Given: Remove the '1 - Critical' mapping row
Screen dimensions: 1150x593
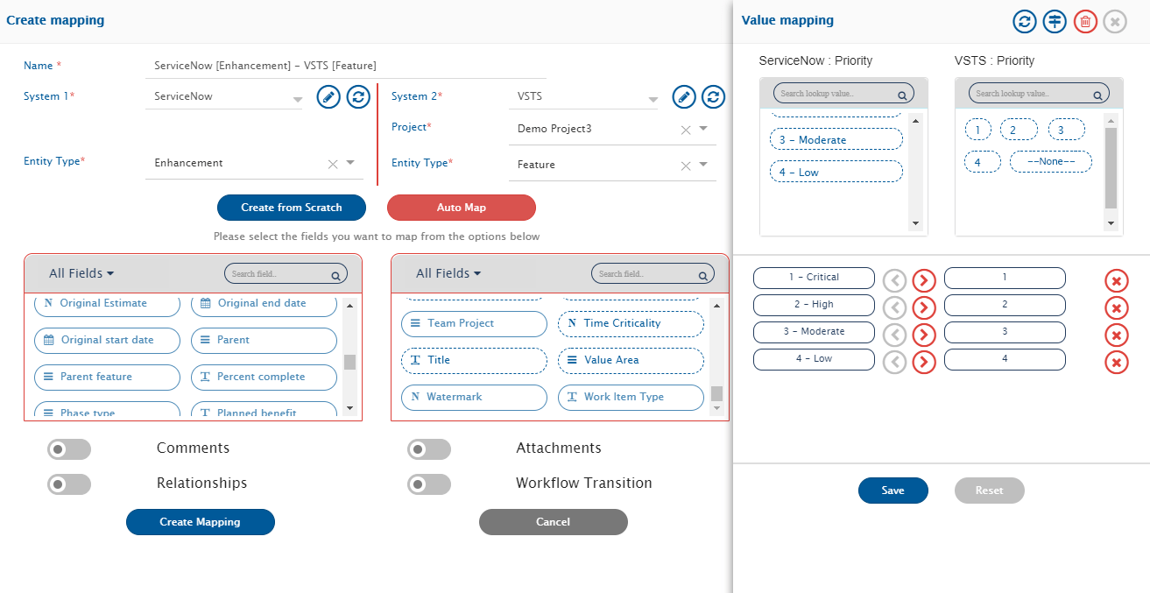Looking at the screenshot, I should point(1116,281).
